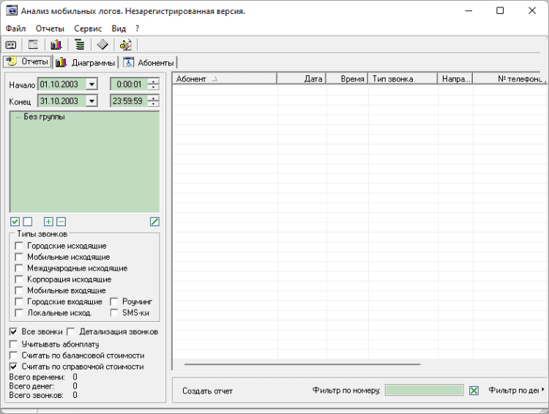
Task: Enable Роуминг checkbox
Action: coord(114,301)
